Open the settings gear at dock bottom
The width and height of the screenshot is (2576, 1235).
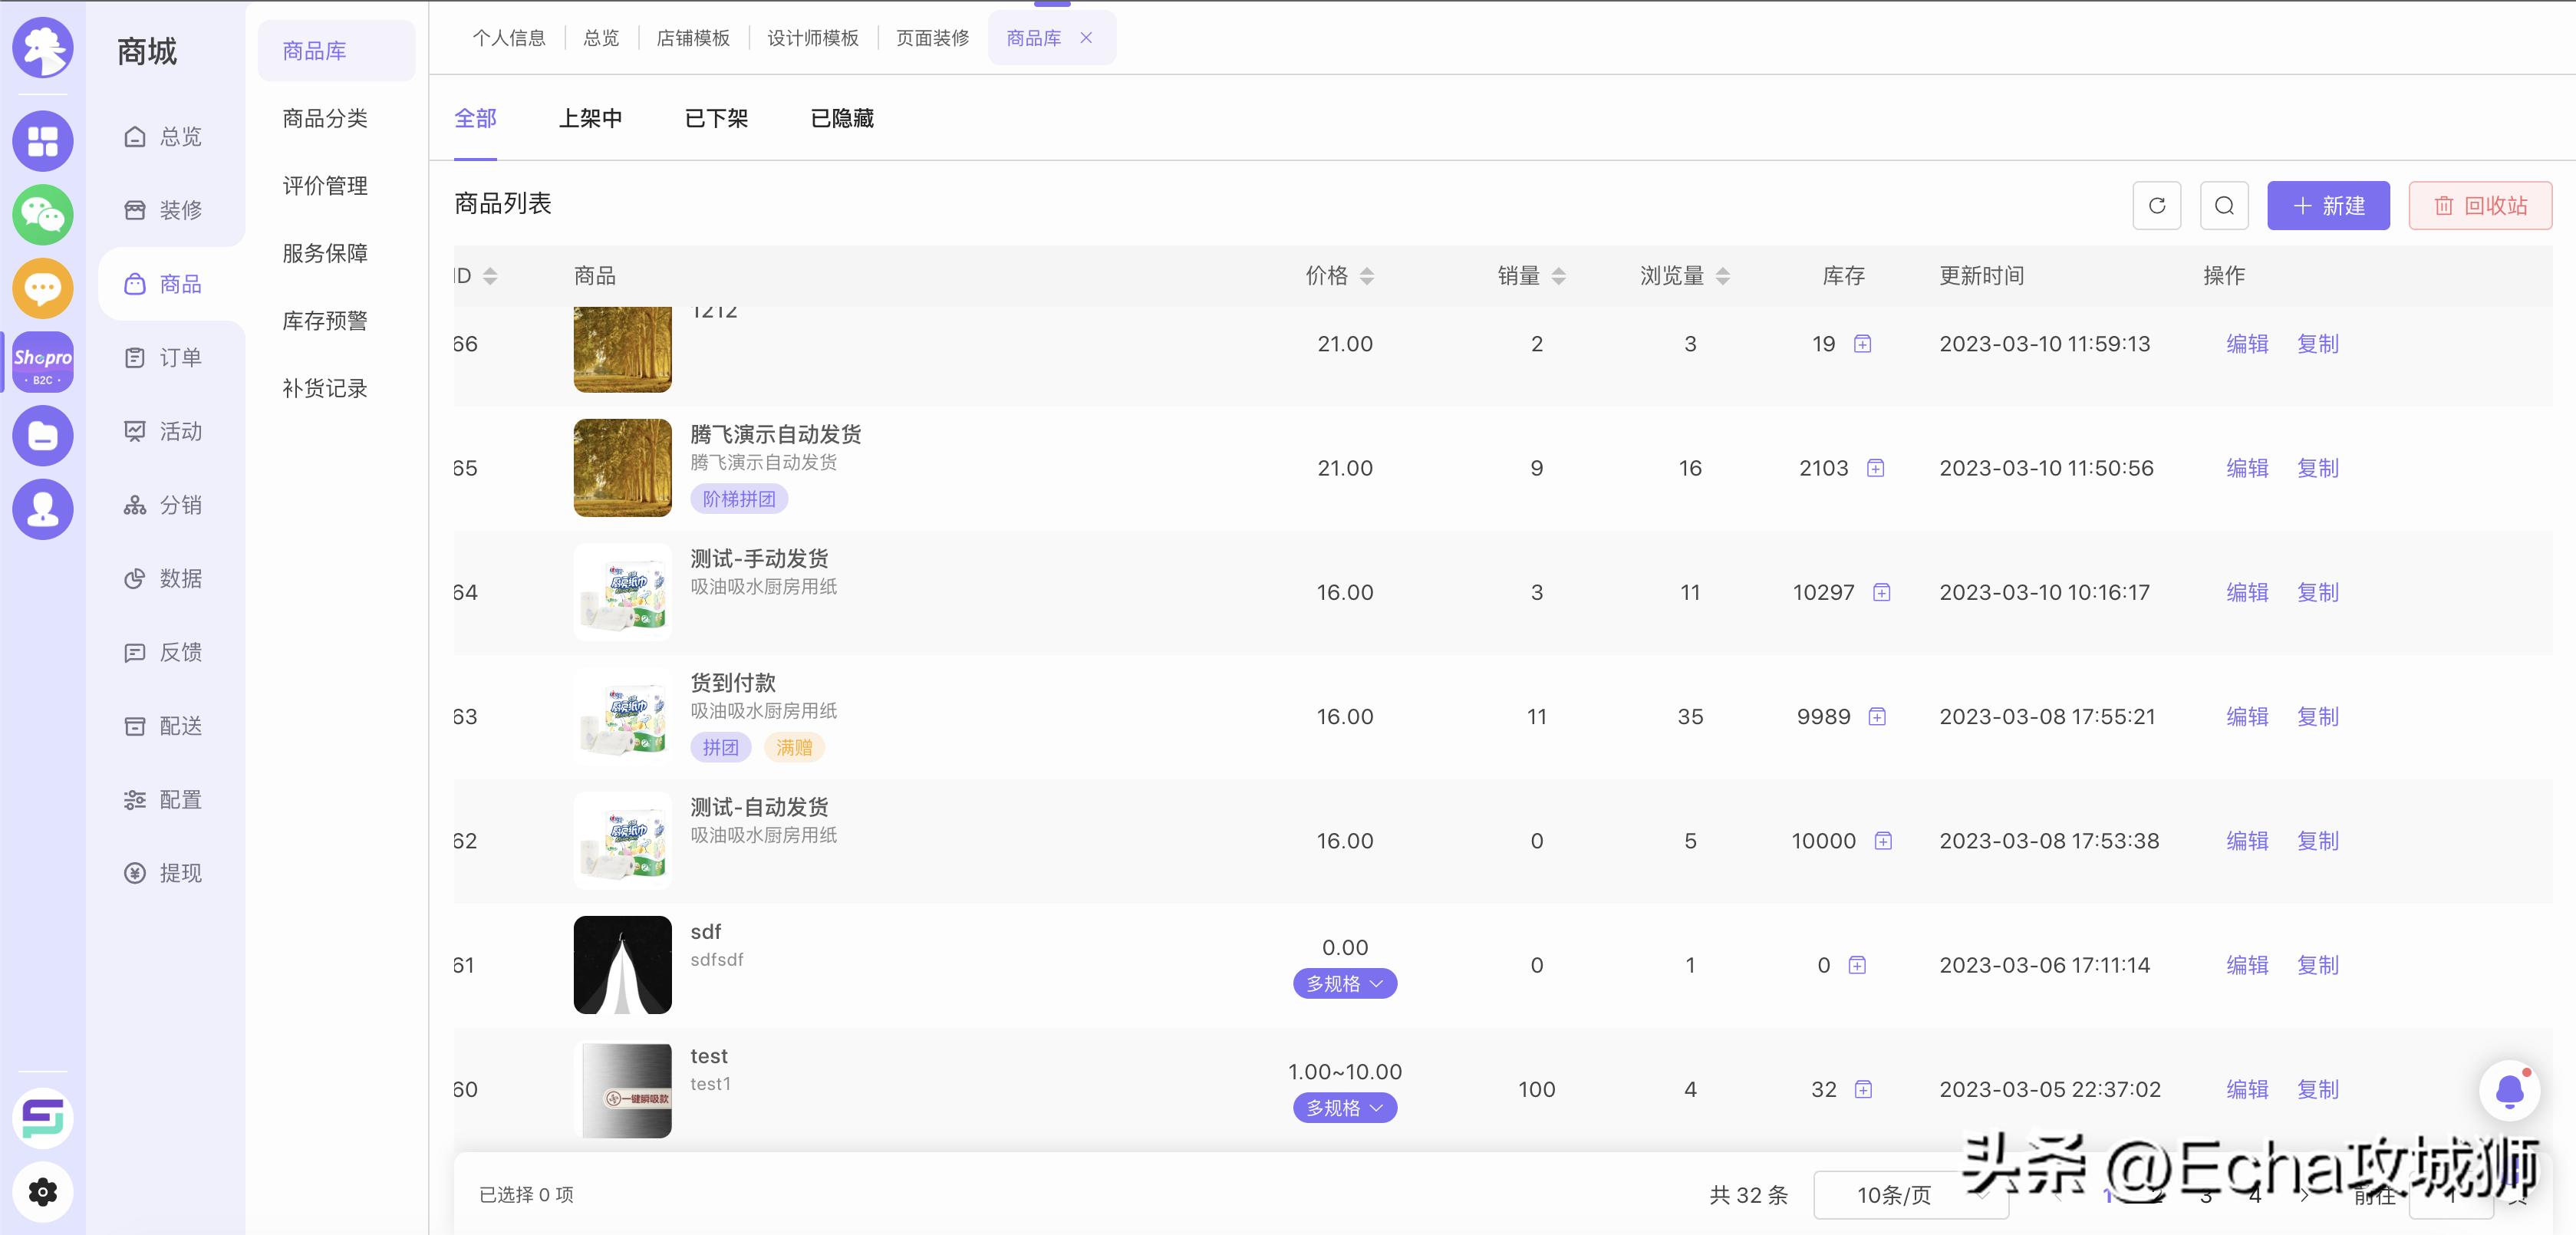42,1191
